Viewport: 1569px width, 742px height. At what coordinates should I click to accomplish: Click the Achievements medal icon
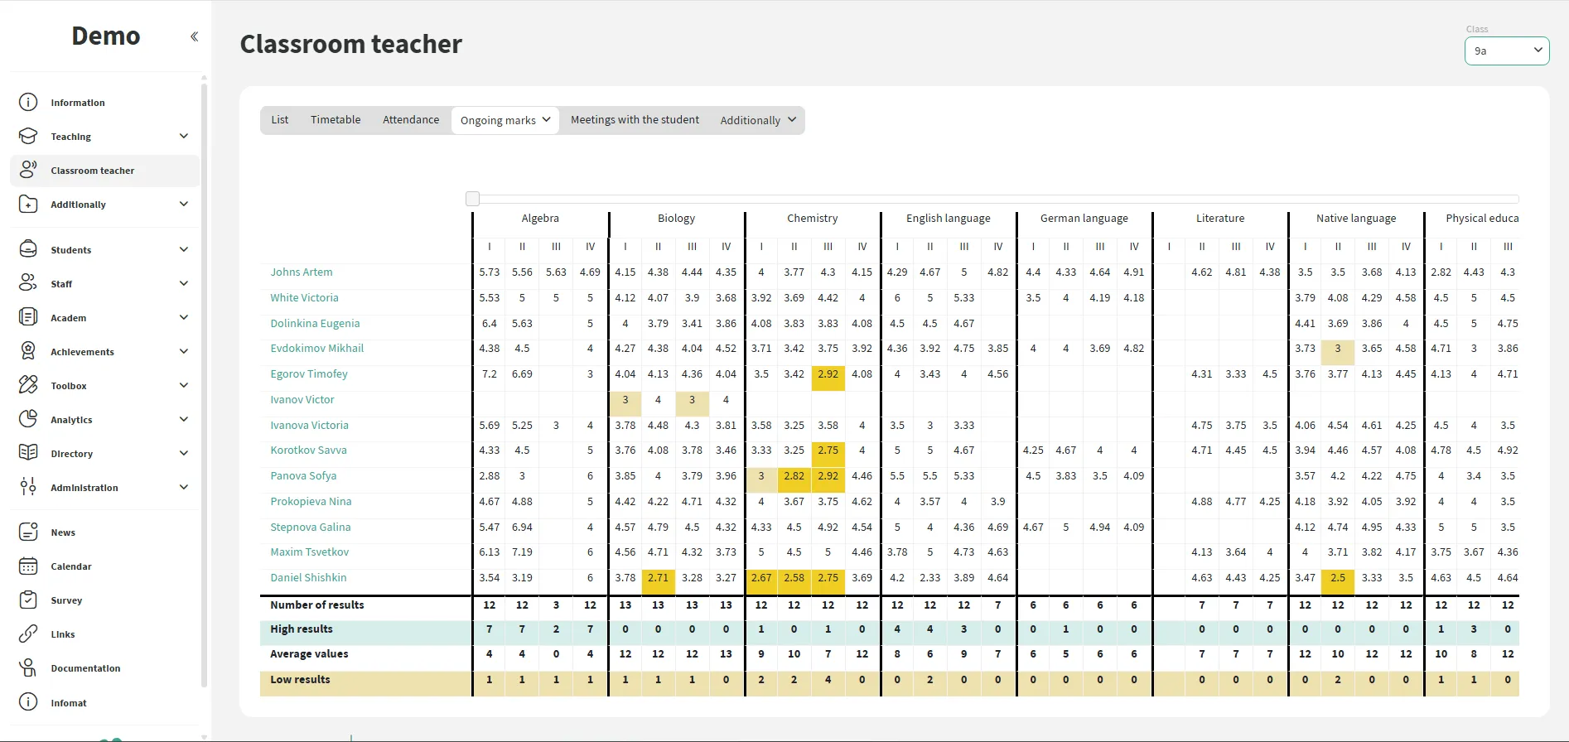(28, 351)
